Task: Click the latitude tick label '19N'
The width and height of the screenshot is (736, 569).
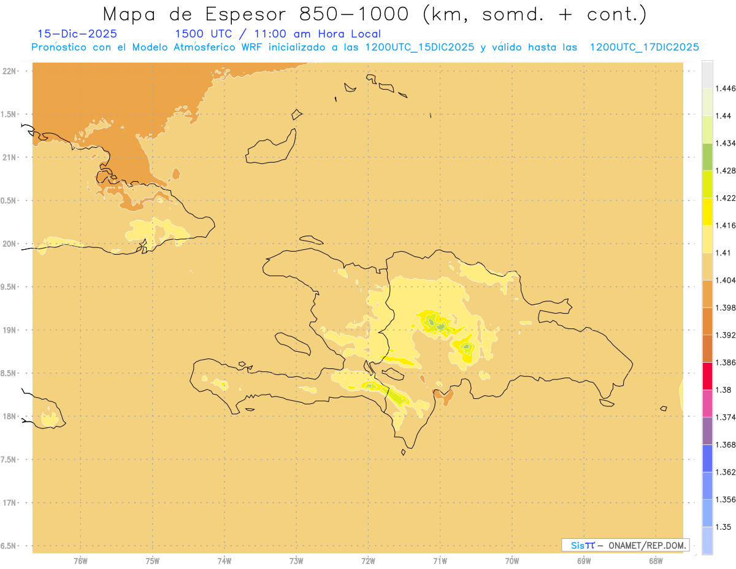Action: (x=10, y=330)
